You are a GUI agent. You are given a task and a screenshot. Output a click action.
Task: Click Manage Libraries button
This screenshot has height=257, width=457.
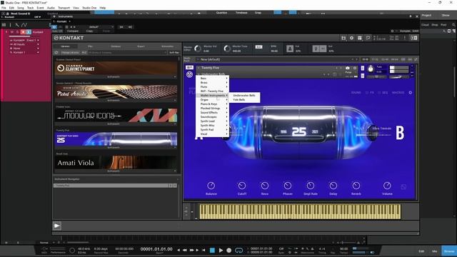coord(70,52)
